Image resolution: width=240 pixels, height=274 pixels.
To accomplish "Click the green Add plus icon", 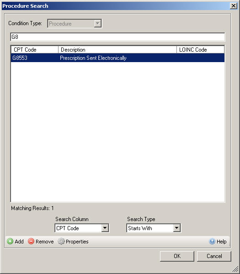I will 10,241.
